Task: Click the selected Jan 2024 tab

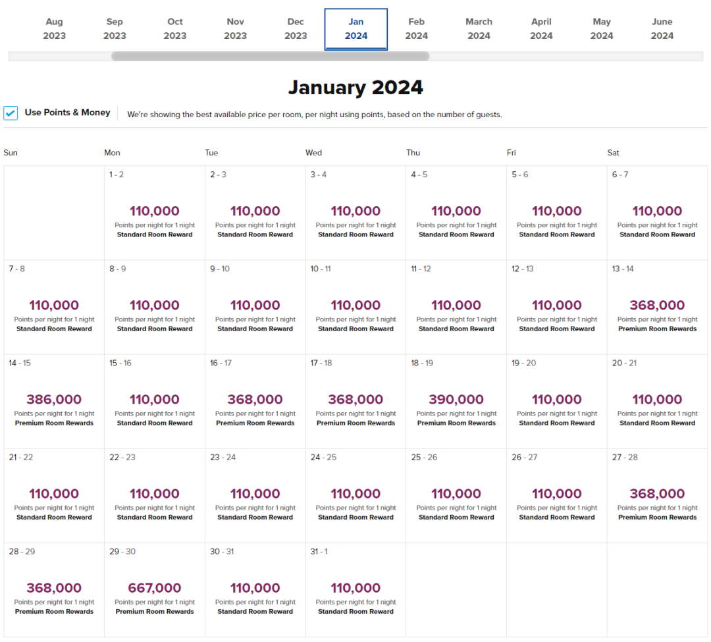Action: click(x=355, y=29)
